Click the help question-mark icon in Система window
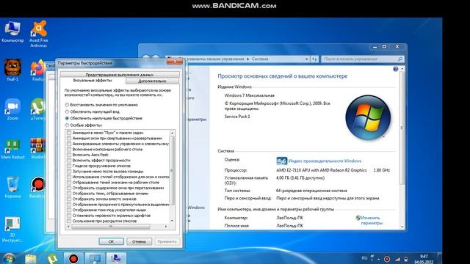 pyautogui.click(x=395, y=69)
